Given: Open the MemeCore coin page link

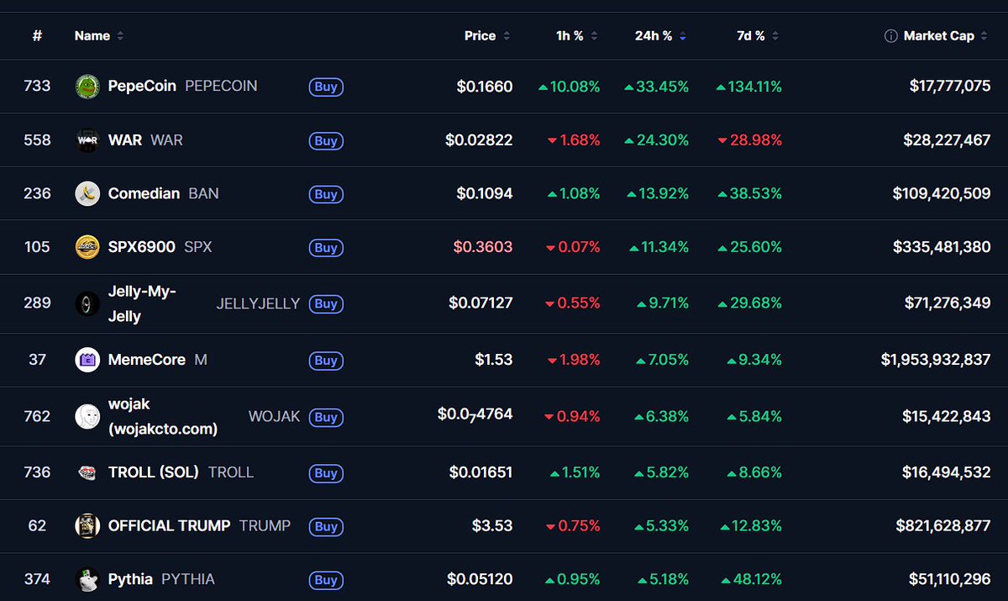Looking at the screenshot, I should point(147,360).
